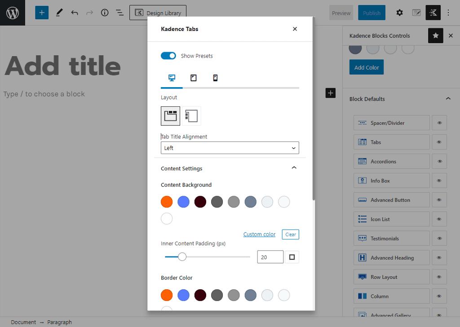Select the vertical tabs layout icon
Screen dimensions: 460x327
click(x=191, y=116)
